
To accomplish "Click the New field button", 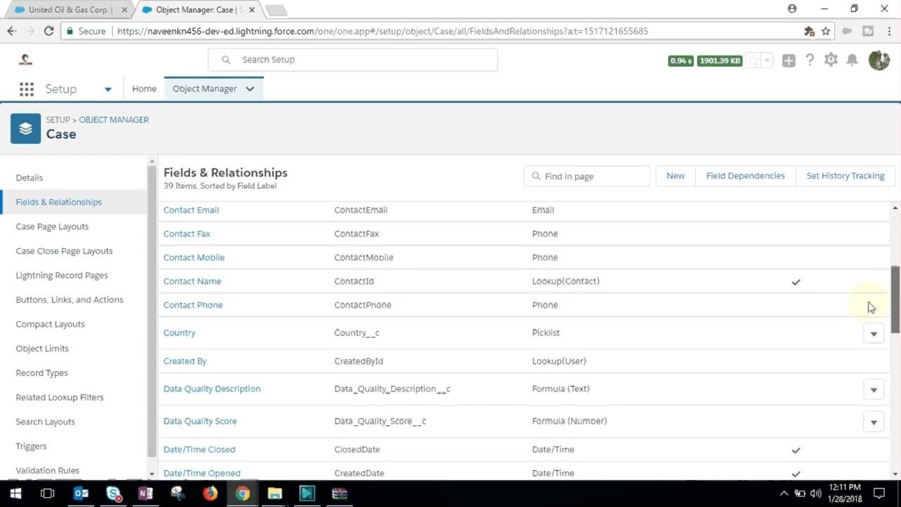I will pyautogui.click(x=675, y=176).
